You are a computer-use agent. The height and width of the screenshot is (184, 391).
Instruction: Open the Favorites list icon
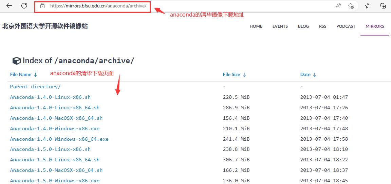368,6
